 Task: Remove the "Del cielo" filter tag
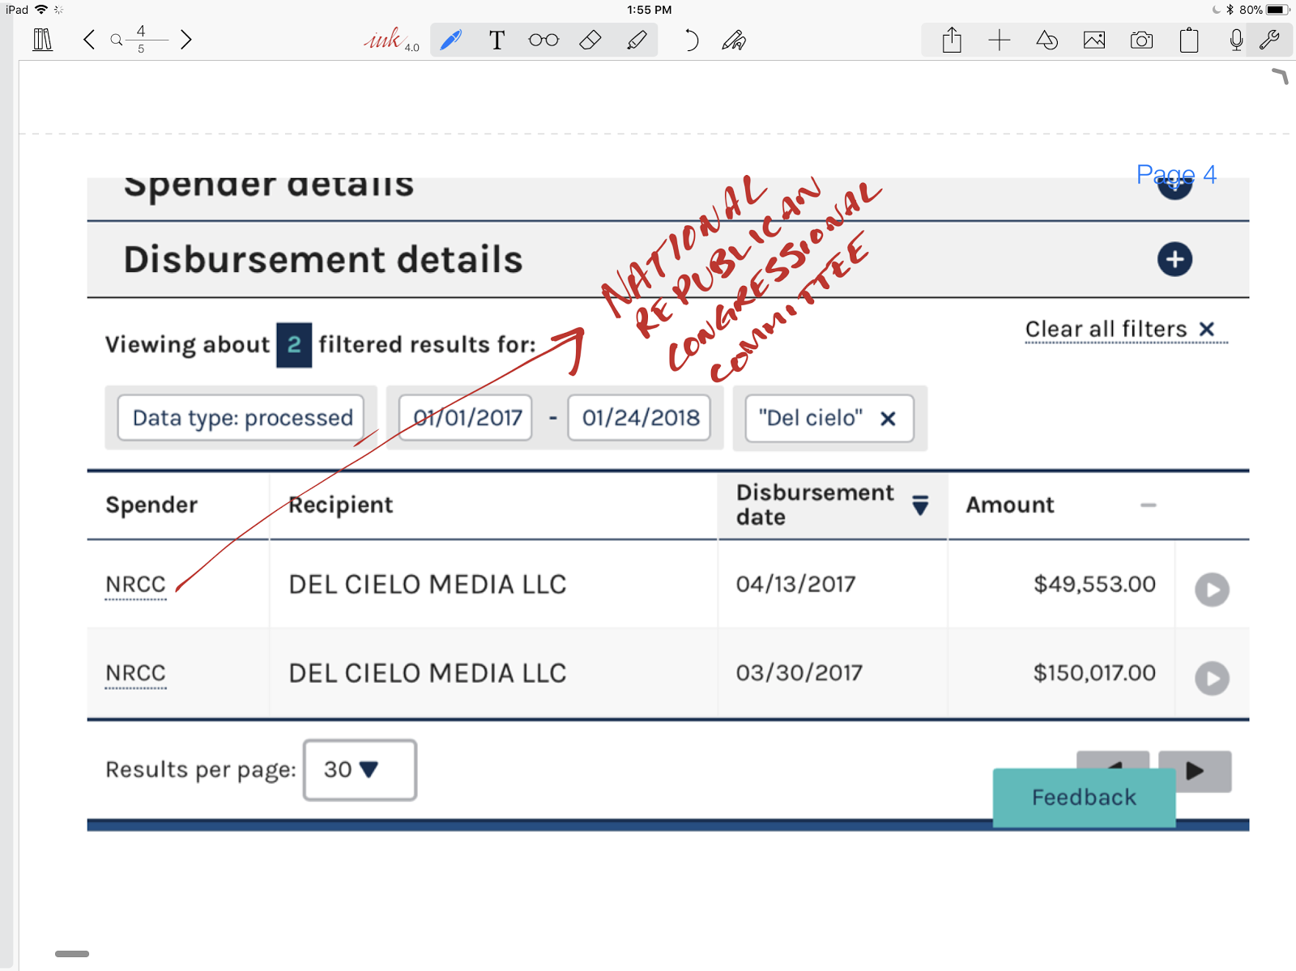point(888,419)
